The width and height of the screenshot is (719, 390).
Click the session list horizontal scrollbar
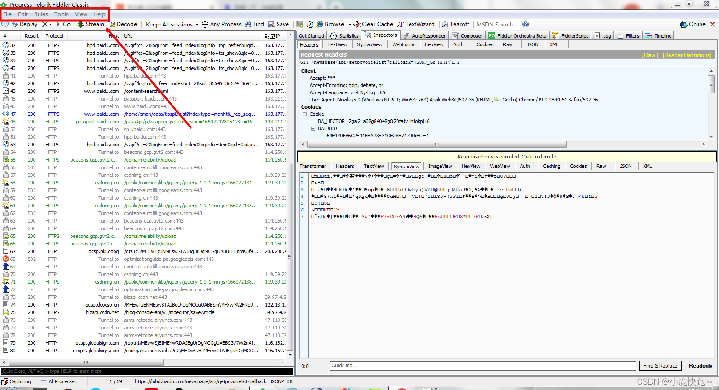(86, 362)
